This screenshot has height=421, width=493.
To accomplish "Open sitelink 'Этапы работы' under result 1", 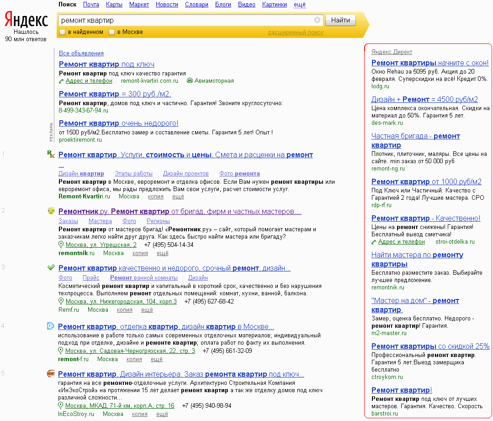I will [133, 173].
